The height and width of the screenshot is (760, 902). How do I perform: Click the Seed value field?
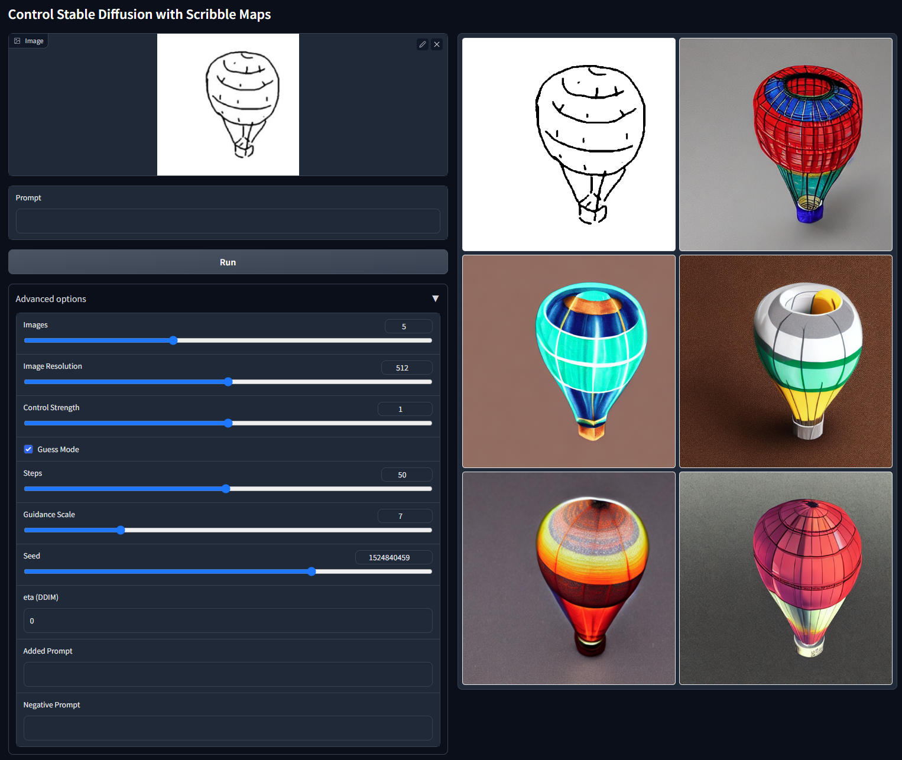(394, 557)
